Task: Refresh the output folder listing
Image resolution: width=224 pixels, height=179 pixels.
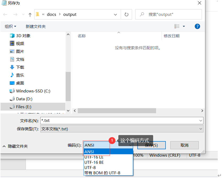Action: (x=127, y=15)
